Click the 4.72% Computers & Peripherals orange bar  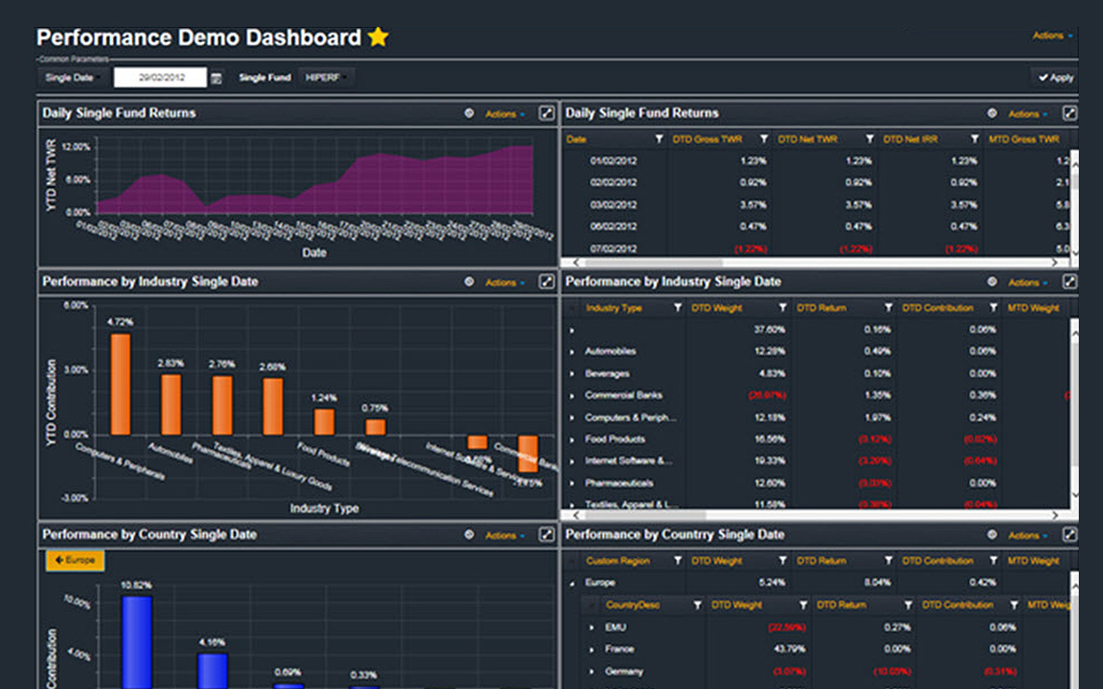tap(120, 384)
